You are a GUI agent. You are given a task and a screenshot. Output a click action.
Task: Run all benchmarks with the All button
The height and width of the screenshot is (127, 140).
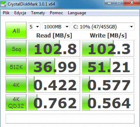(16, 30)
